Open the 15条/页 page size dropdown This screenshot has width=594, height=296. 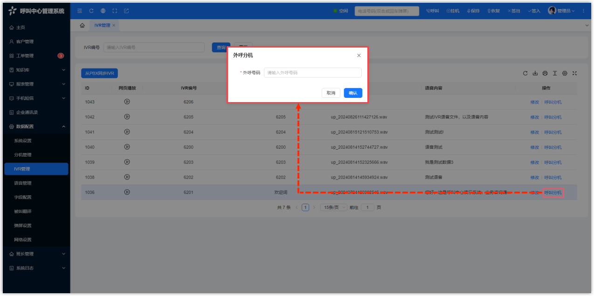click(x=332, y=207)
